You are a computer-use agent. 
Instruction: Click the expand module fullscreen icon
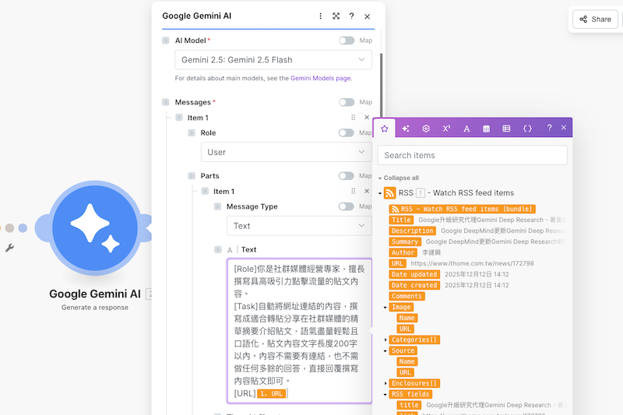point(336,16)
